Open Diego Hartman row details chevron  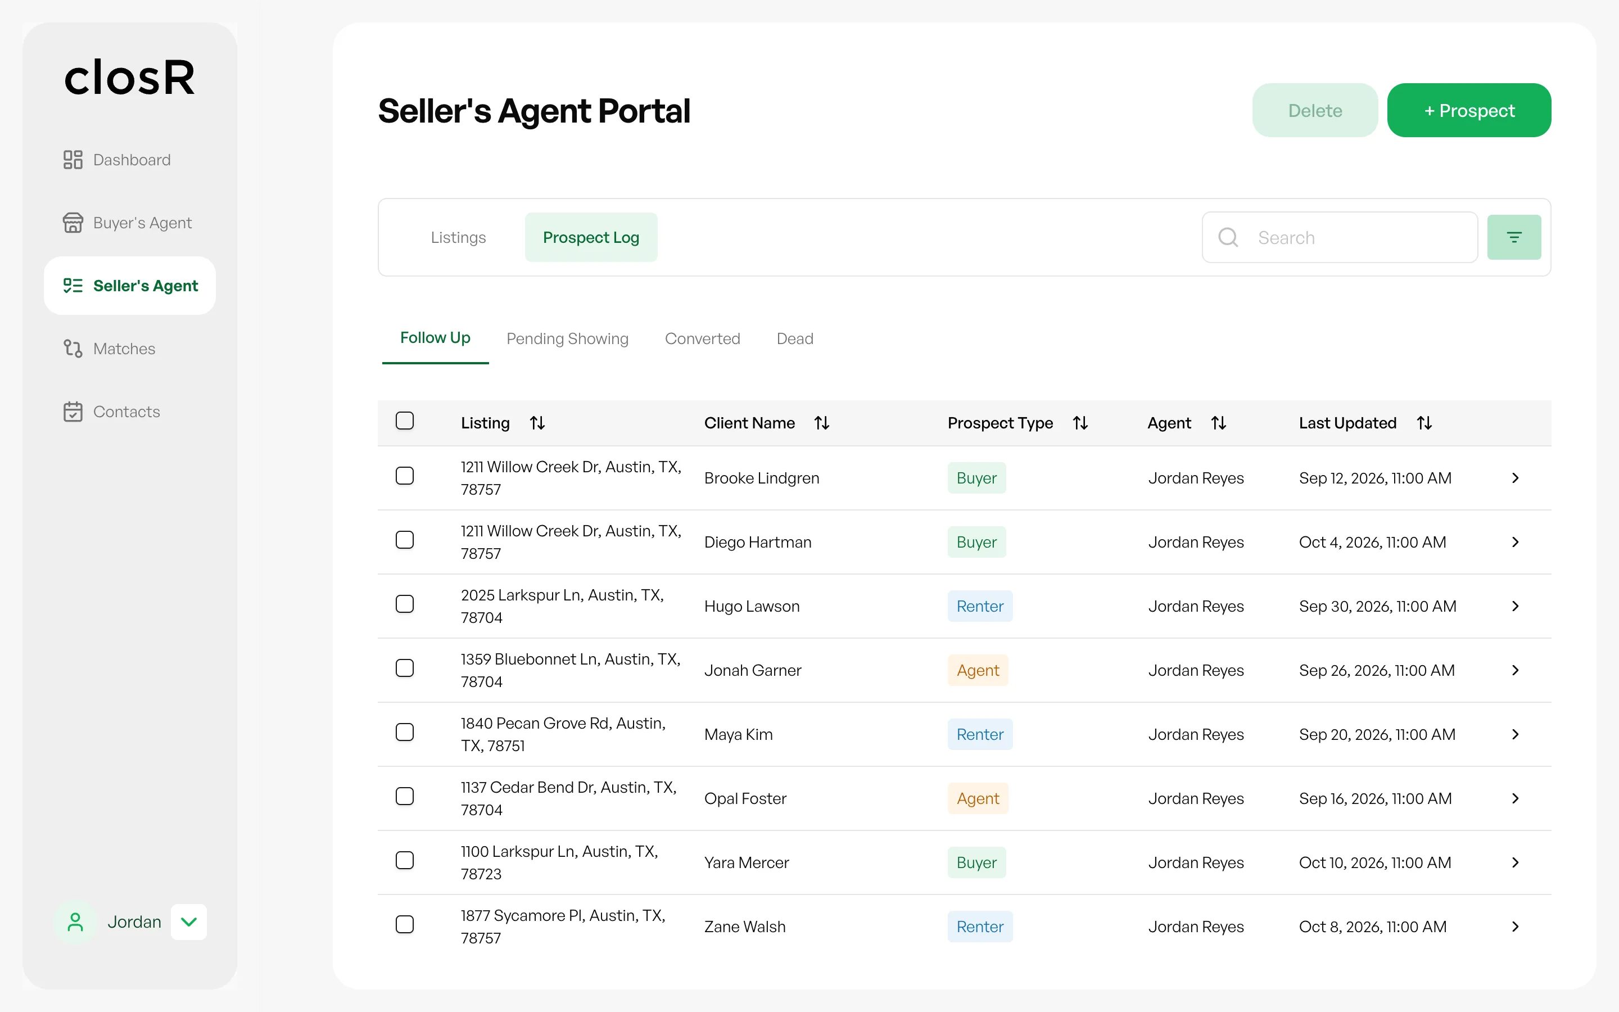pos(1516,542)
